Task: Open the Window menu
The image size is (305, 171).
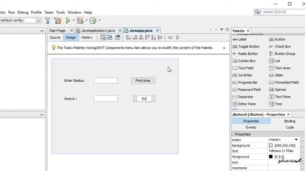Action: (74, 12)
